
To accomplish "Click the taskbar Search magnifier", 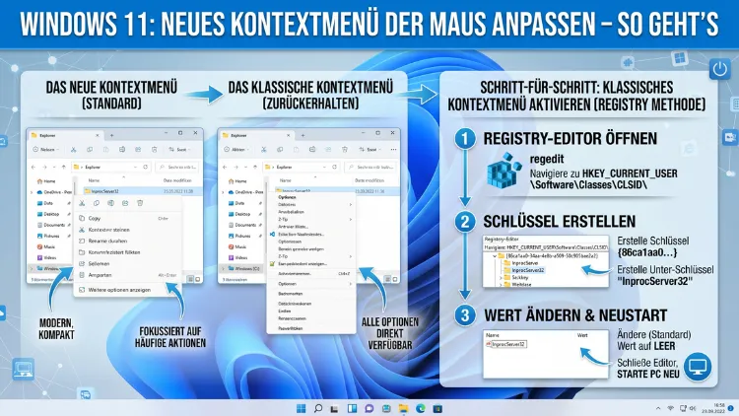I will coord(318,408).
